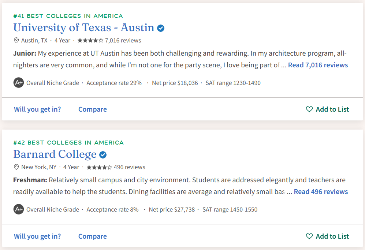This screenshot has height=250, width=365.
Task: Click the #42 Best Colleges in America label
Action: click(x=68, y=142)
